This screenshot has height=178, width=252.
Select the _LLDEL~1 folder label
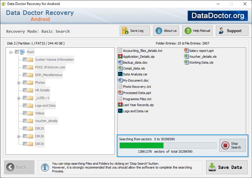42,98
